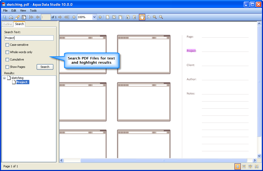Click the Fit in Window page icon
Viewport: 263px width, 171px height.
click(x=114, y=17)
